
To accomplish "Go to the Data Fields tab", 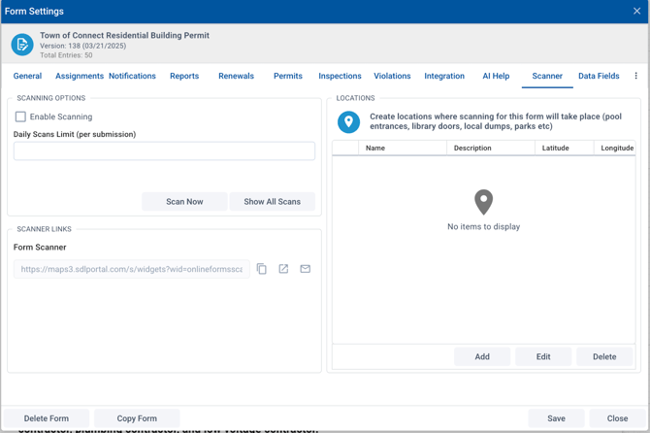I will click(x=599, y=76).
